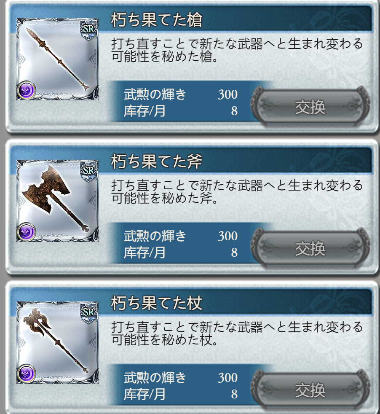Click the SR rarity badge on the axe

(88, 171)
